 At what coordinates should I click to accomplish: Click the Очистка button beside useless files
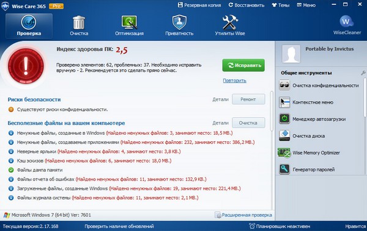coord(248,123)
